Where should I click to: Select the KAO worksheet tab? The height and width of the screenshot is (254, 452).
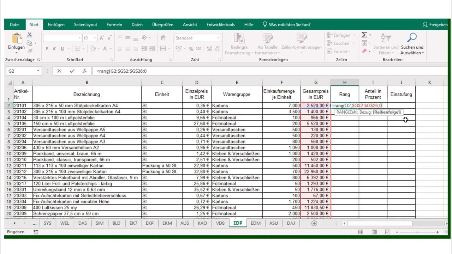202,223
